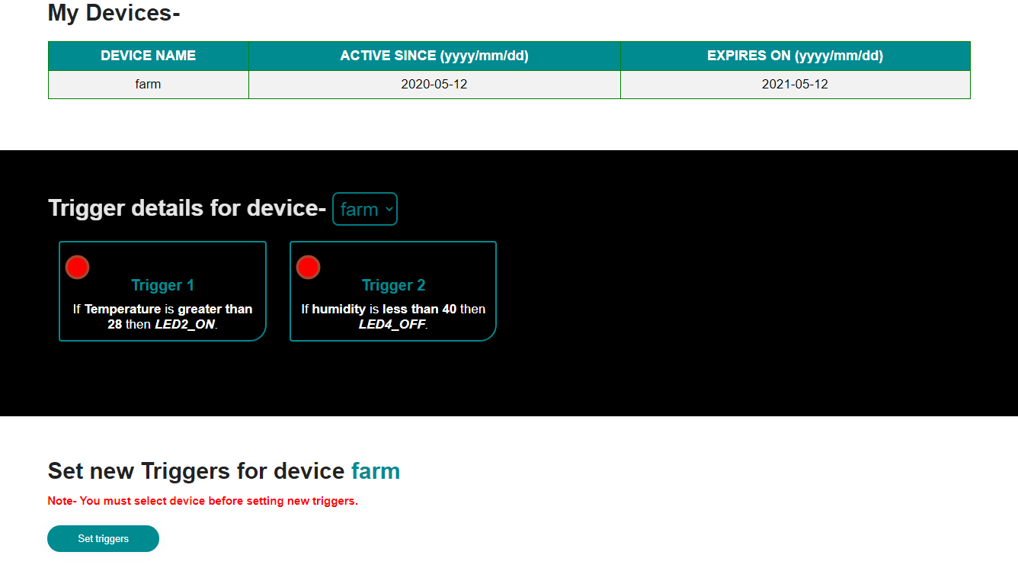The height and width of the screenshot is (568, 1018).
Task: Click the DEVICE NAME column header
Action: (x=148, y=56)
